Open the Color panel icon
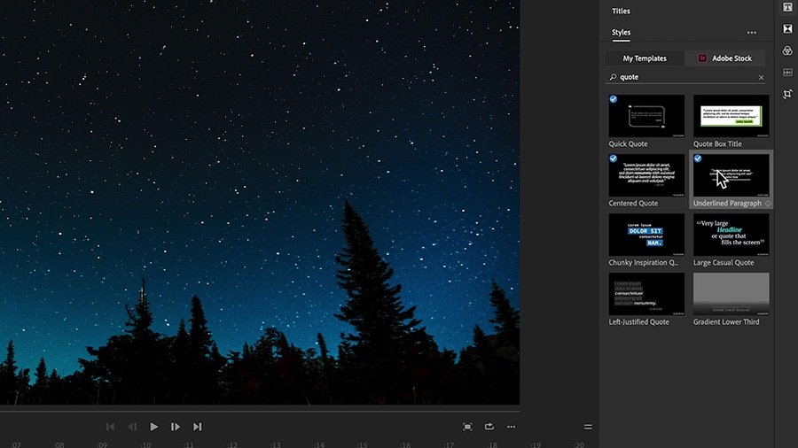Screen dimensions: 798x448 tap(787, 50)
